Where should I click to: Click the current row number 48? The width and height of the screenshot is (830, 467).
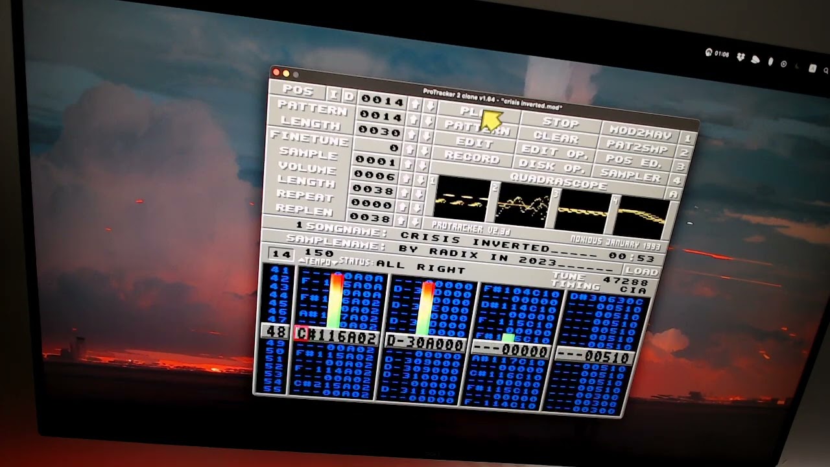coord(276,331)
